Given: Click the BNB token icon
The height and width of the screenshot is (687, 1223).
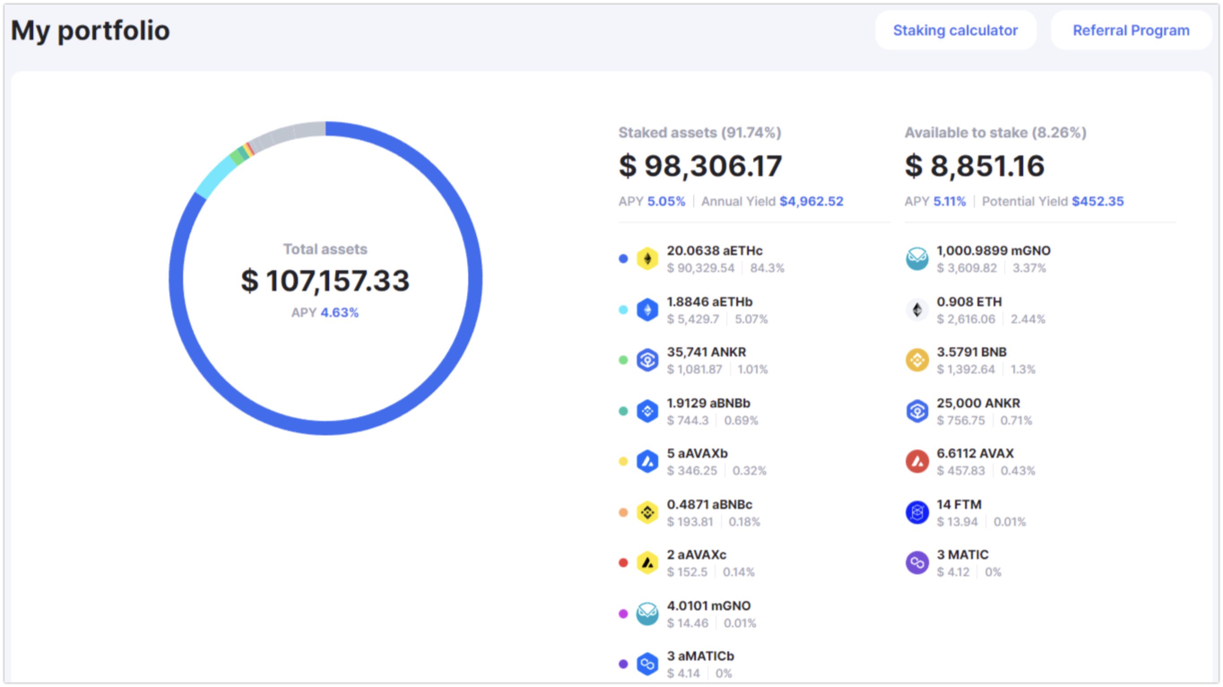Looking at the screenshot, I should point(917,360).
